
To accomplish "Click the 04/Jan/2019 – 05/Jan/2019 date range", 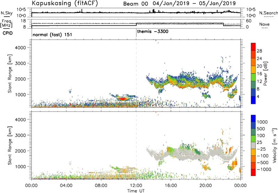I will point(194,3).
